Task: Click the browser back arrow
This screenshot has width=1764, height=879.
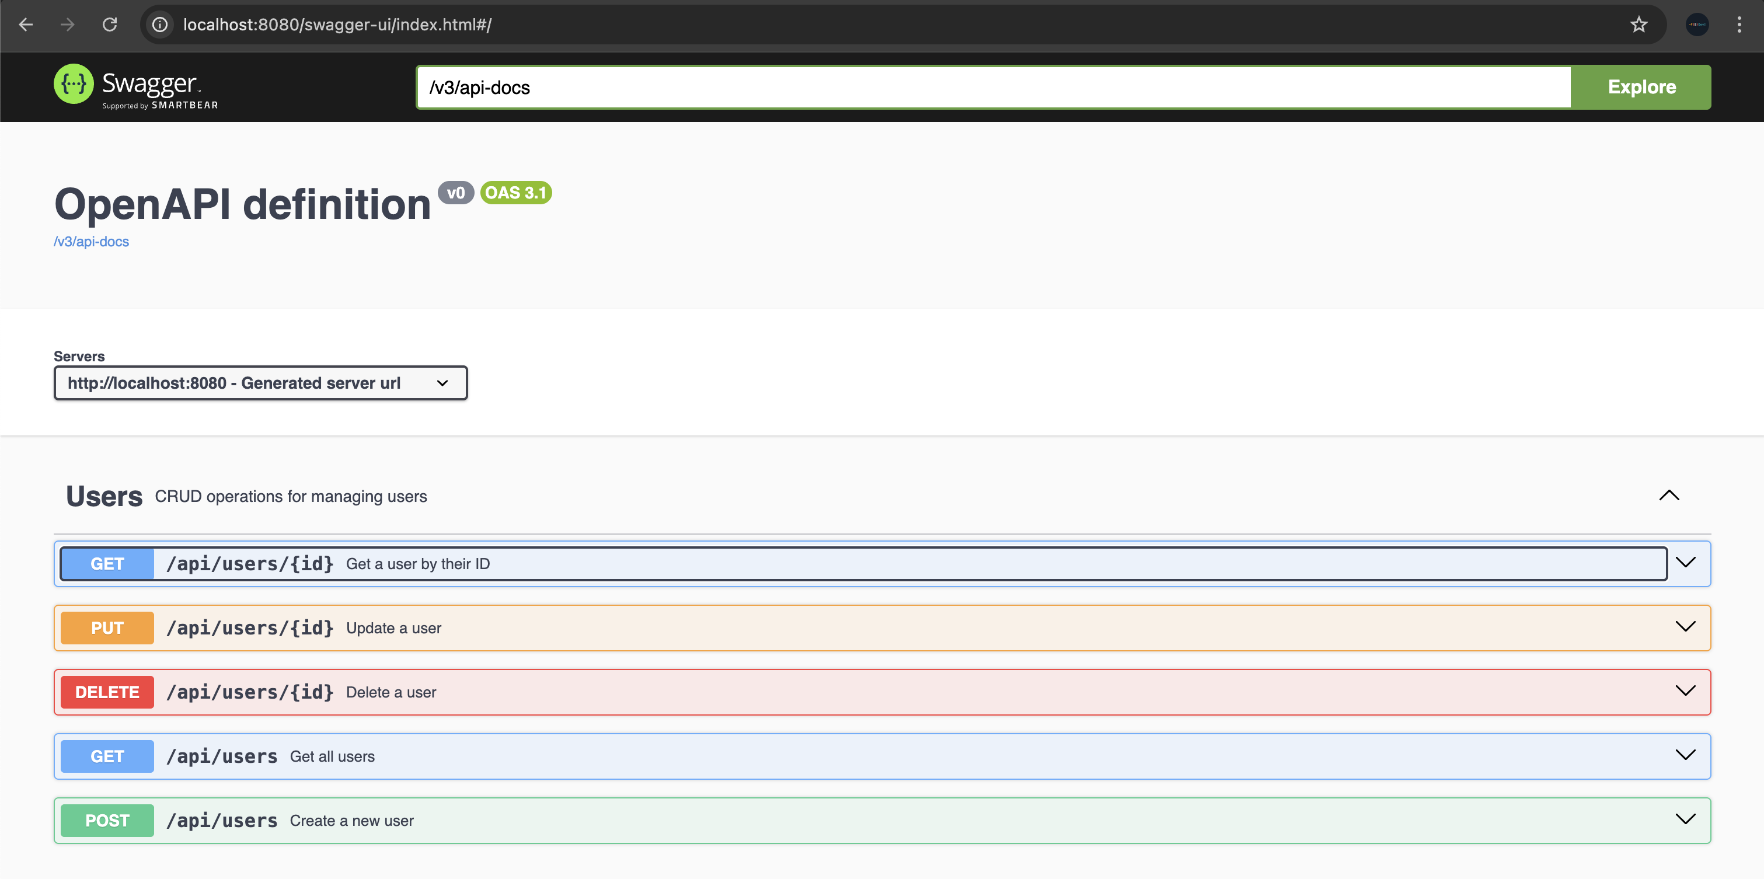Action: click(25, 25)
